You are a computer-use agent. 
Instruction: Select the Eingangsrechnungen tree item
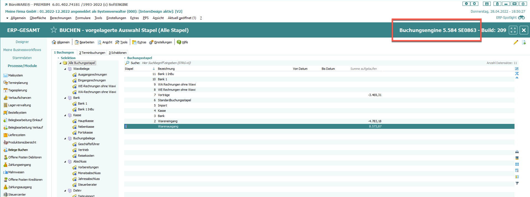(92, 80)
